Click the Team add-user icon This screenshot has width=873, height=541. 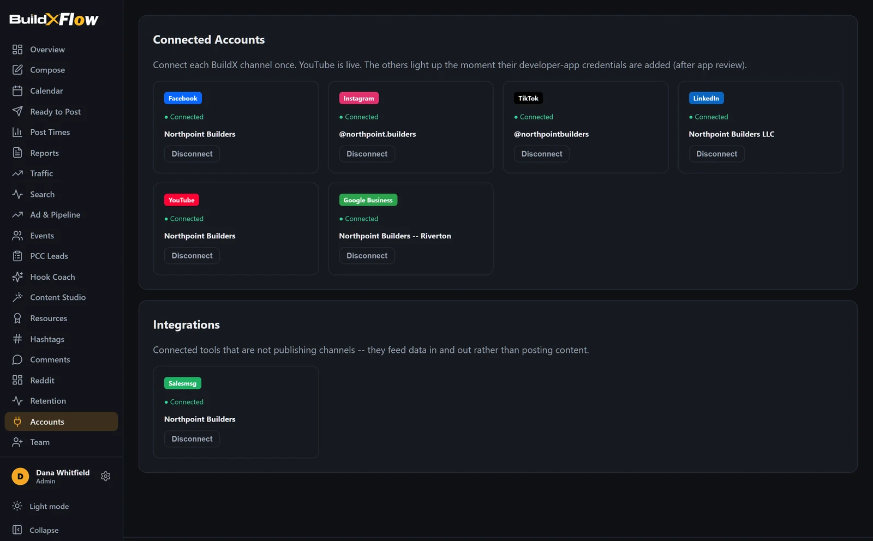tap(17, 442)
